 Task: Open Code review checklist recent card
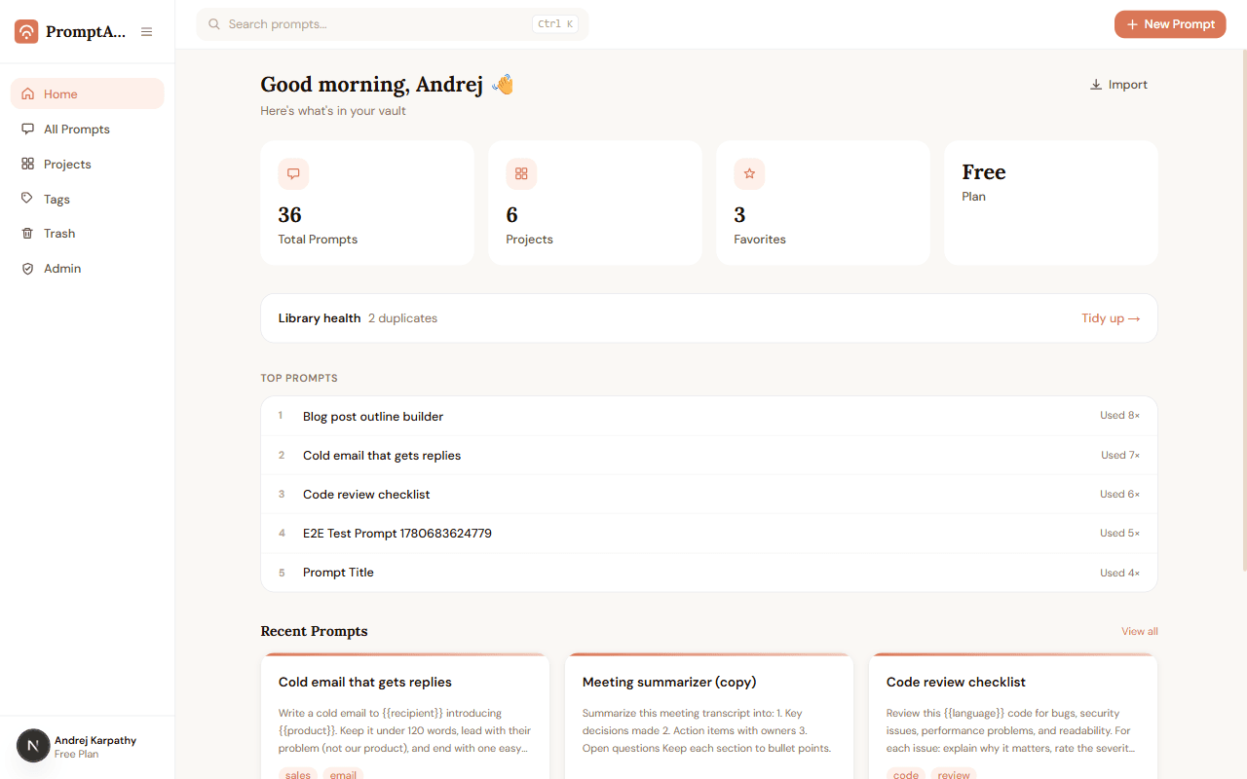click(1013, 717)
